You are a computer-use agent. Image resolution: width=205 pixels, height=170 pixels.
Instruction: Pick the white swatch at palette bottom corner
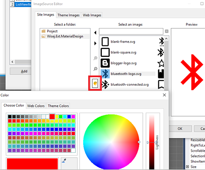[73, 150]
